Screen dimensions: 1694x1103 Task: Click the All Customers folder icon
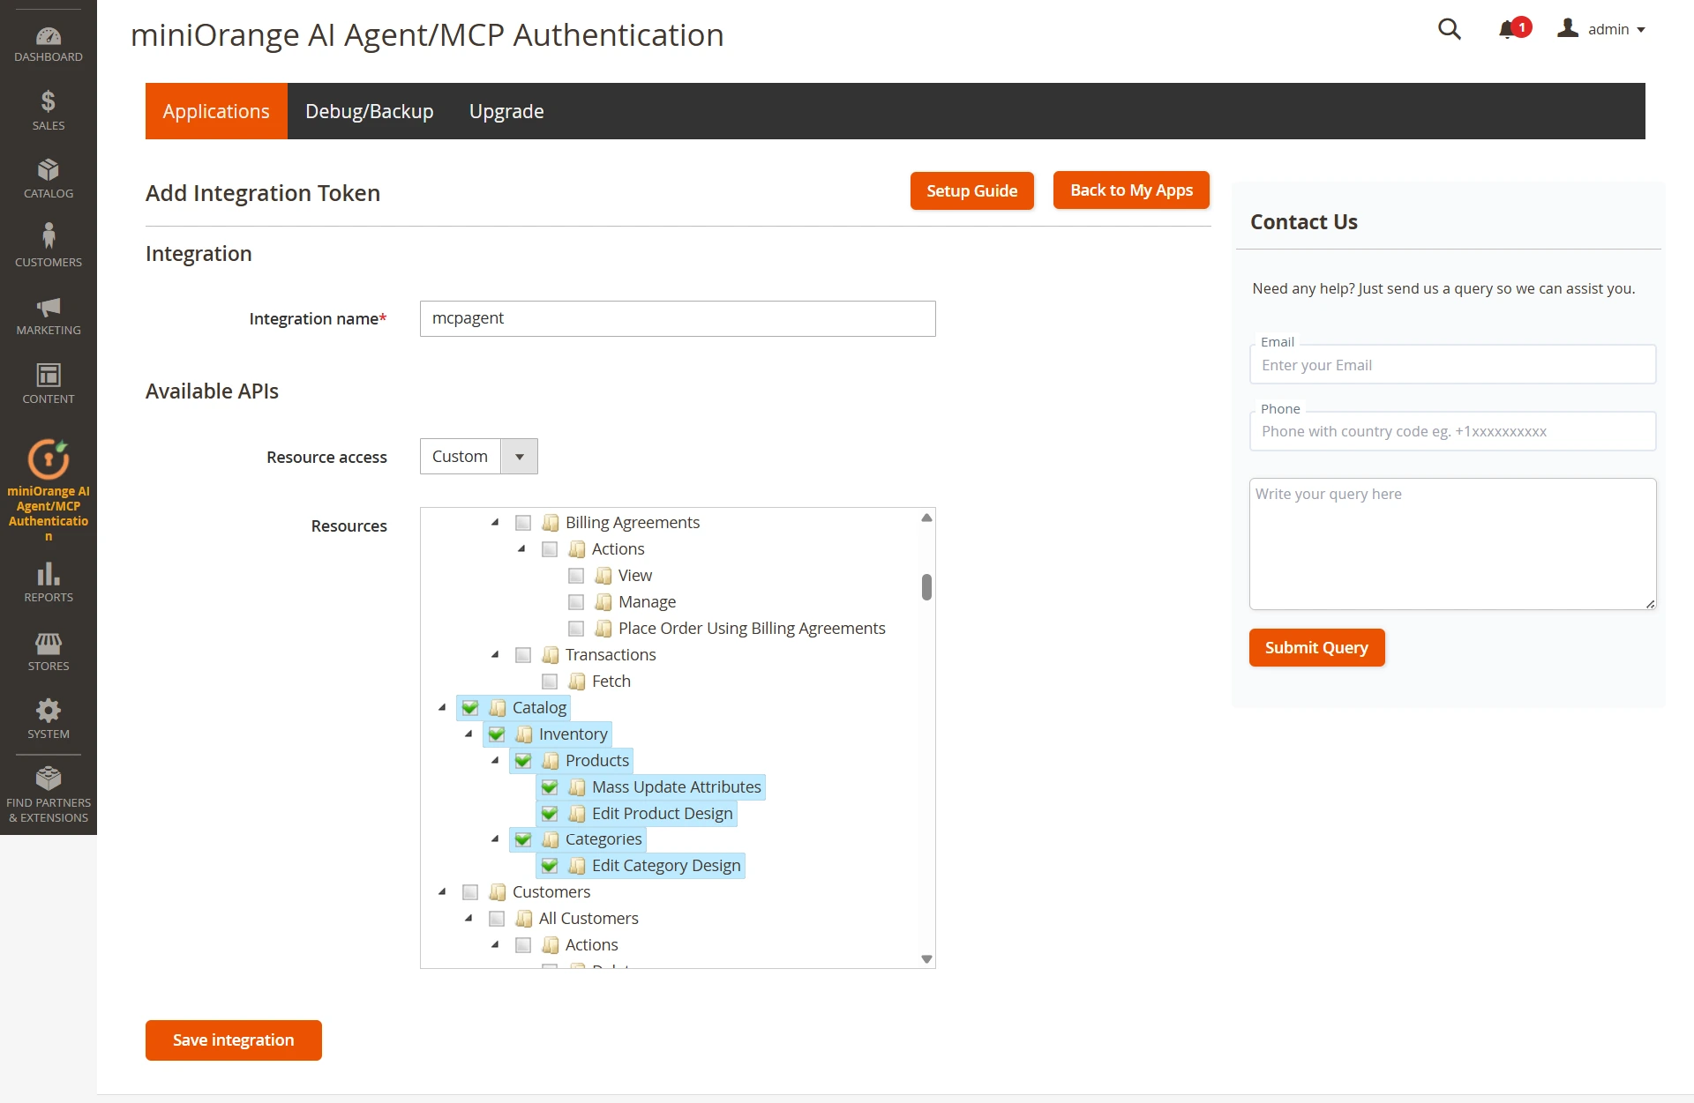pyautogui.click(x=524, y=919)
